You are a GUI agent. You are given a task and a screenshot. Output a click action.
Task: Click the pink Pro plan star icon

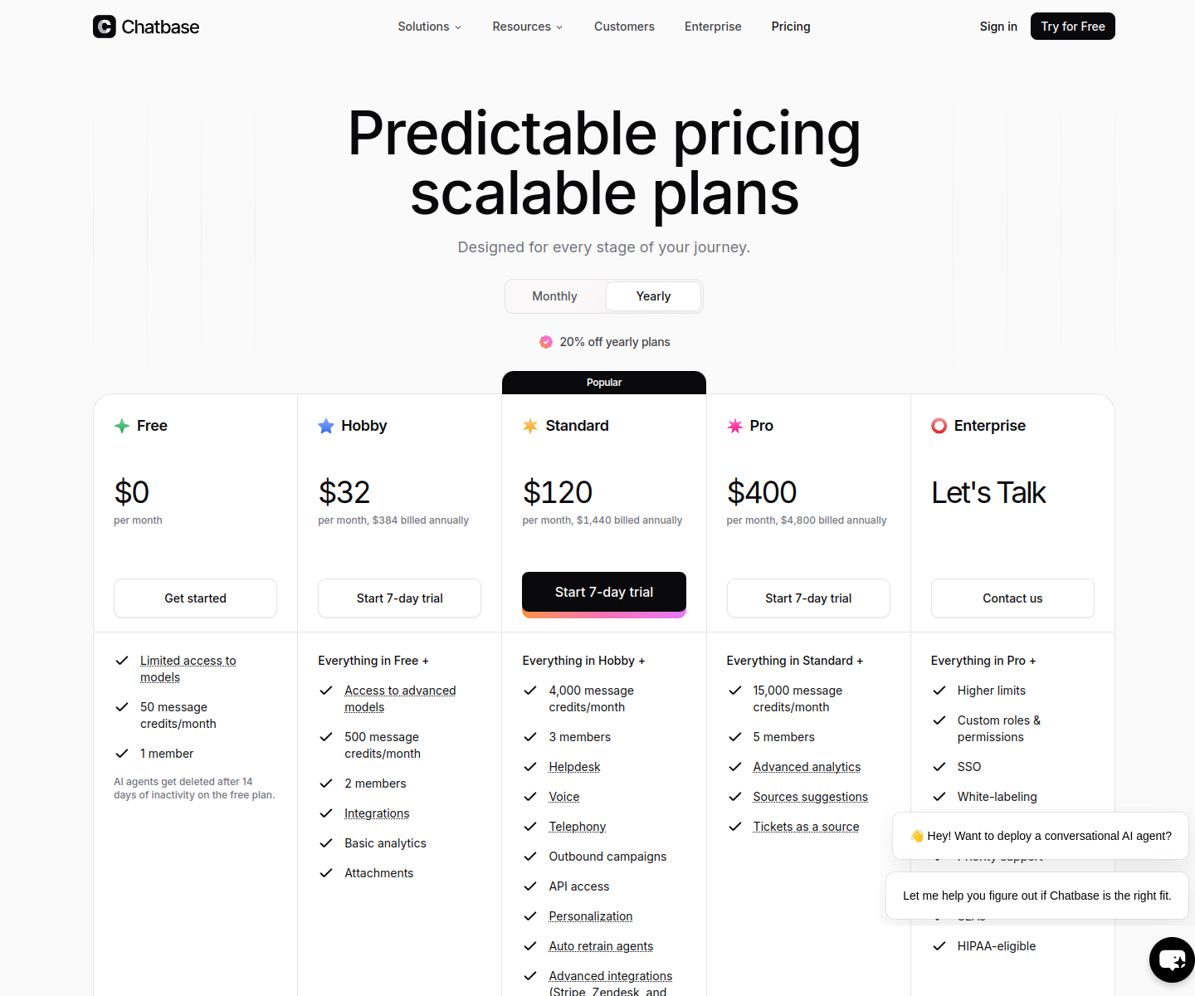(735, 426)
